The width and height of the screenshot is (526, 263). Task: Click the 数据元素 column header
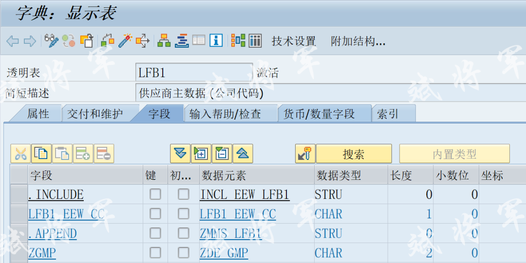(257, 175)
